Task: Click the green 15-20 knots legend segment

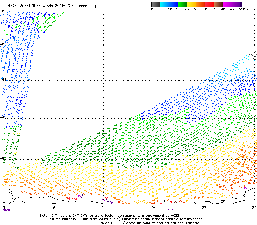Action: pyautogui.click(x=183, y=4)
